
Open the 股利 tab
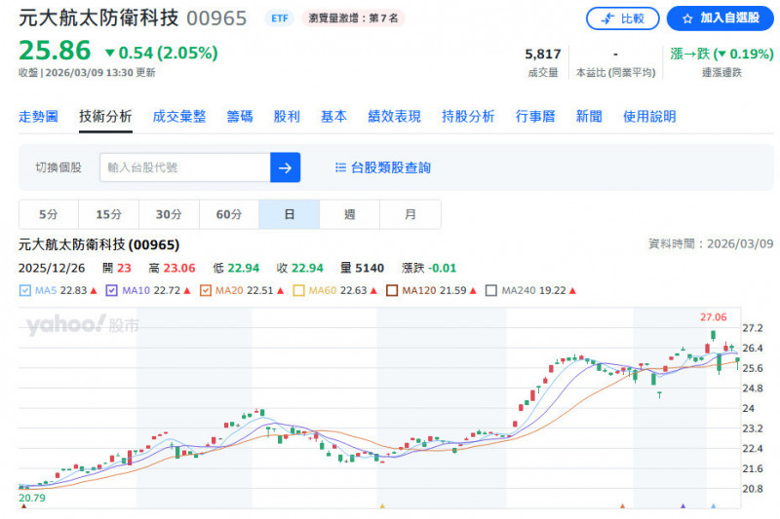287,117
